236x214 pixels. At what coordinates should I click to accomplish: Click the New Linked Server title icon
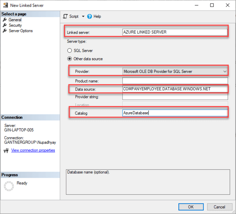click(x=5, y=5)
